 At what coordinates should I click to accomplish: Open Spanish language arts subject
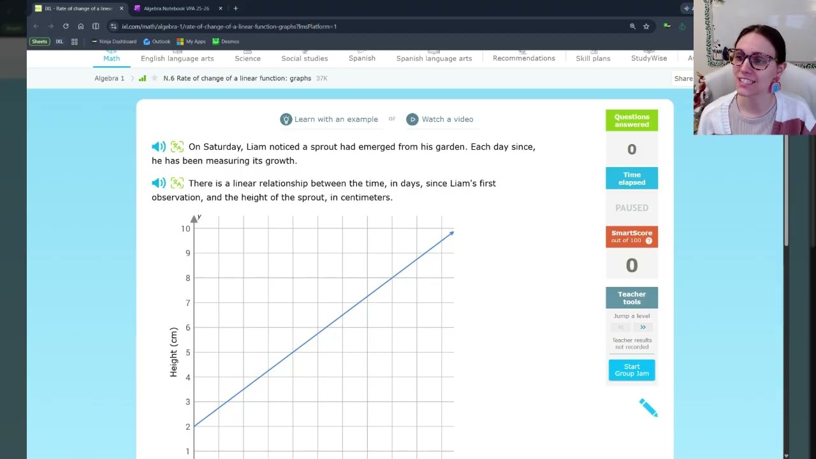click(434, 58)
